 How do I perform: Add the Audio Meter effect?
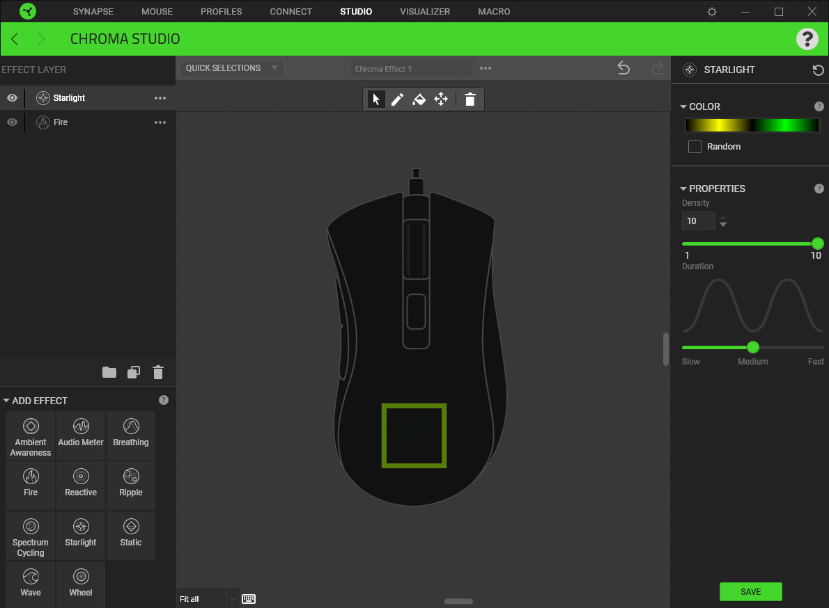click(x=81, y=436)
